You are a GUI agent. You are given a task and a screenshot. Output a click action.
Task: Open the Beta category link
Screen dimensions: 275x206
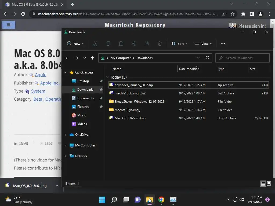pyautogui.click(x=38, y=99)
